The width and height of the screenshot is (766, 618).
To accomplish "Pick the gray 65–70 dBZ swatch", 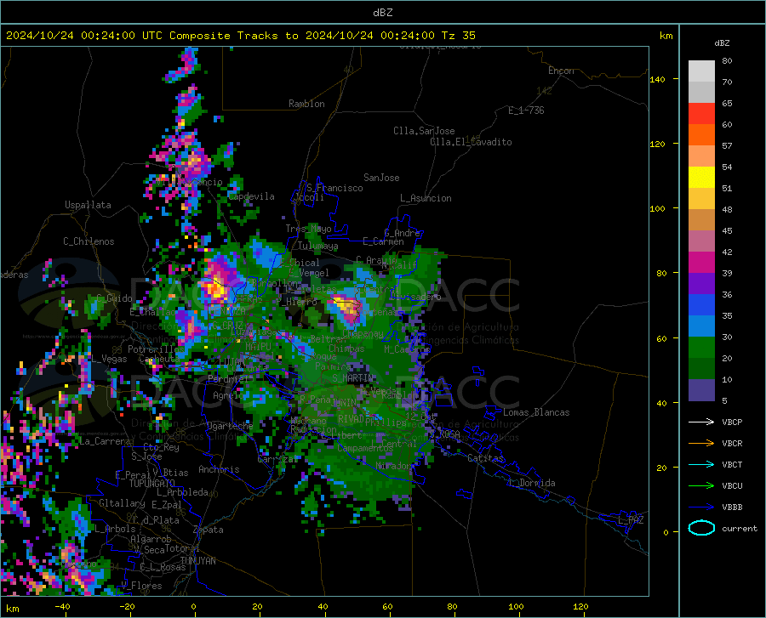I will coord(701,93).
